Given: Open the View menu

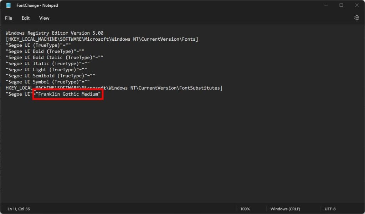Looking at the screenshot, I should click(x=44, y=18).
